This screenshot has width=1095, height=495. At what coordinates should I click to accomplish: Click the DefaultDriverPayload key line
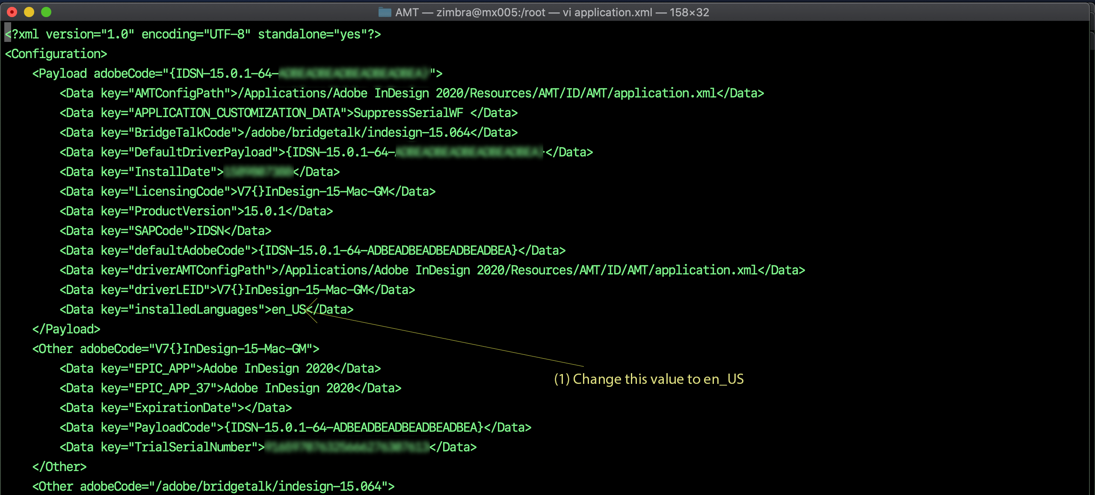pos(326,152)
